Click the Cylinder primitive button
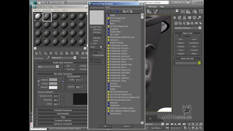Screen dimensions: 233x131 click(181, 47)
